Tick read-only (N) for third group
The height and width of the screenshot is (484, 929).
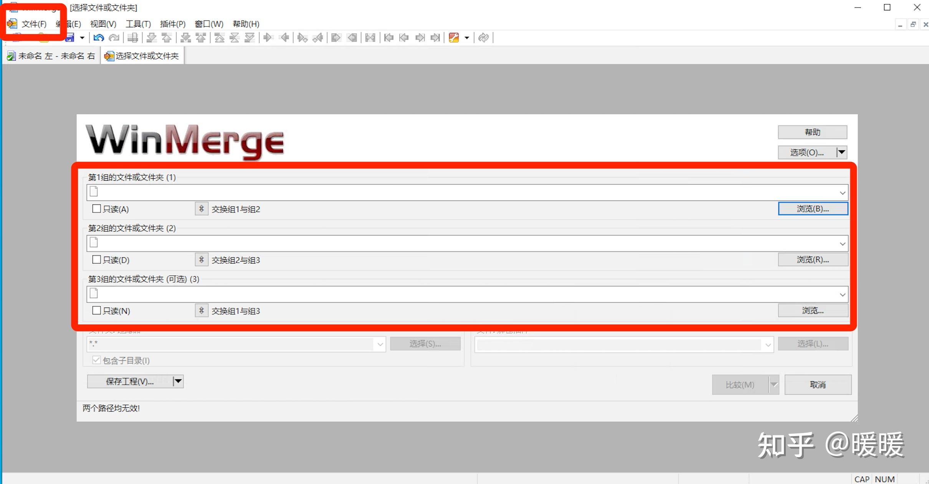pos(97,311)
